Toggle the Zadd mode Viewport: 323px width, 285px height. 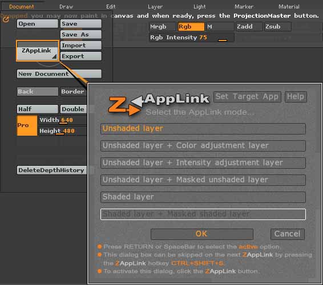pos(249,27)
